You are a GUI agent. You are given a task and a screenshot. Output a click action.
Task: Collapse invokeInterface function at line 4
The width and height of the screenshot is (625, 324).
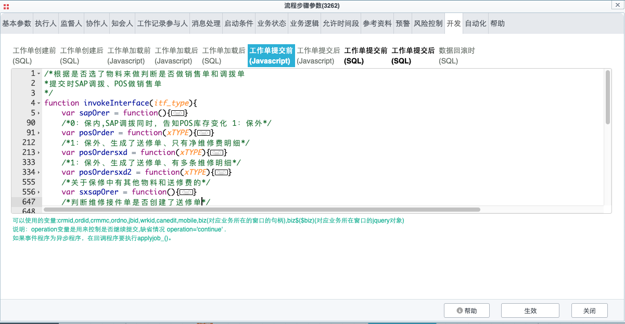tap(39, 103)
